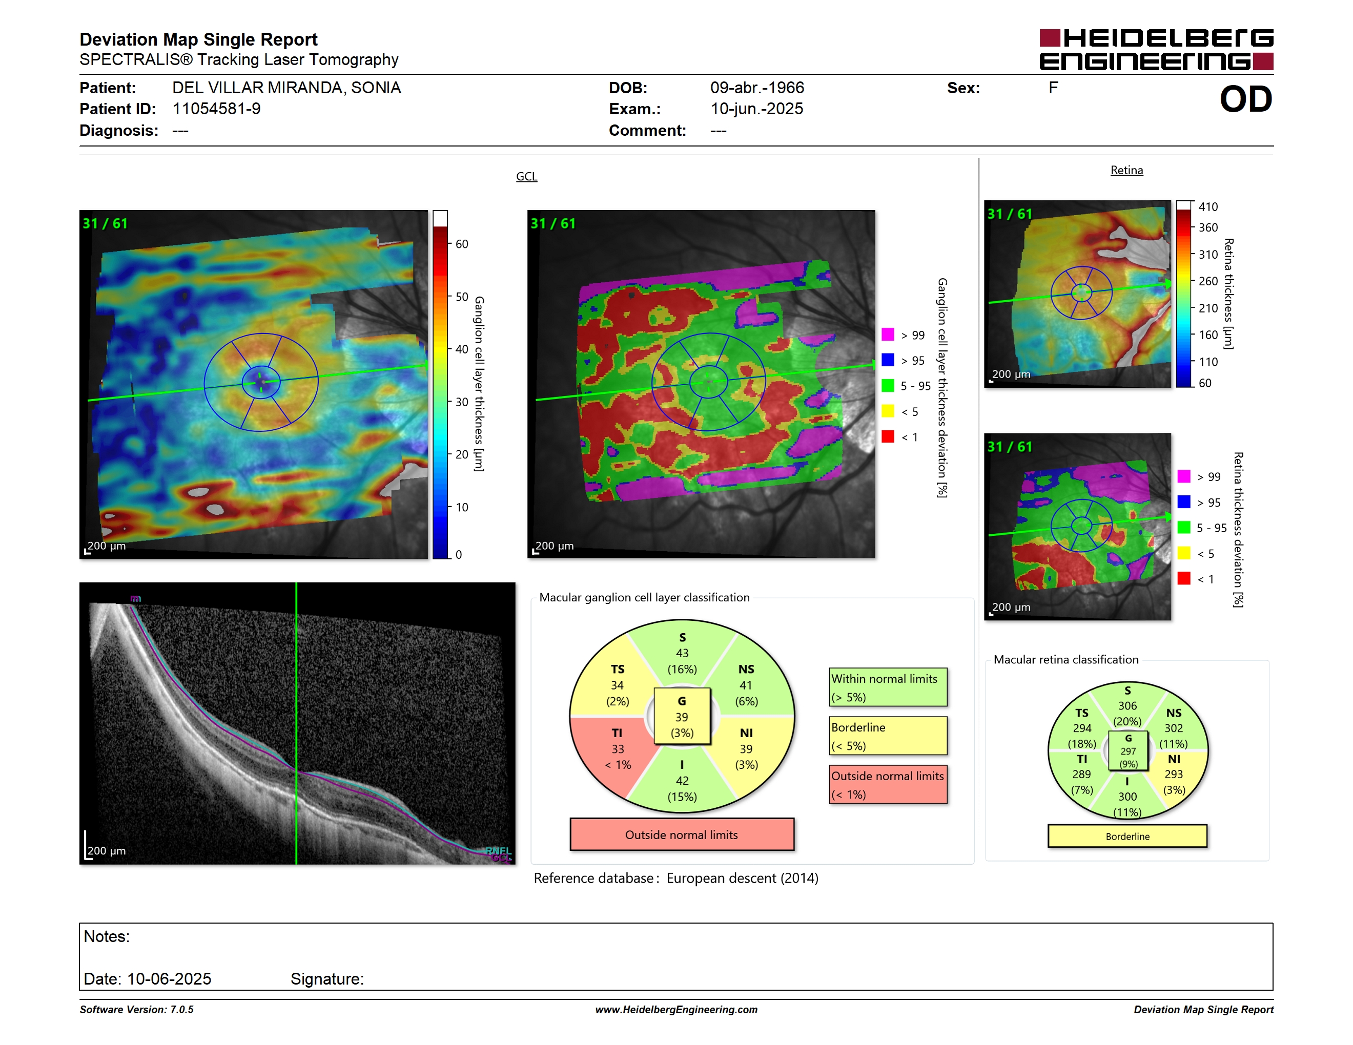The width and height of the screenshot is (1353, 1045).
Task: Click the blue > 95 swatch in GCL legend
Action: [x=887, y=360]
